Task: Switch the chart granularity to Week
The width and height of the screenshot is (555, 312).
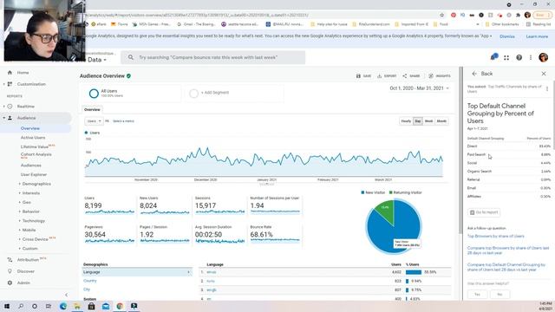Action: pyautogui.click(x=428, y=121)
